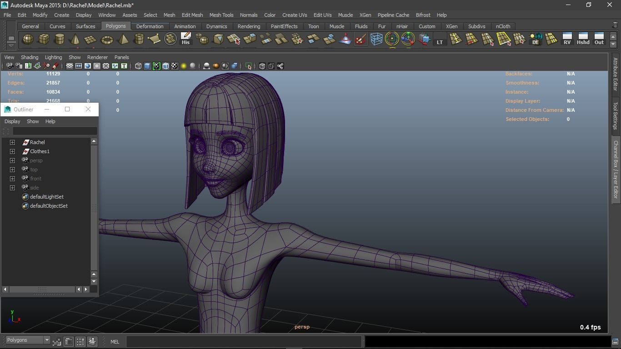Toggle textured display in viewport
Image resolution: width=621 pixels, height=349 pixels.
[x=175, y=66]
